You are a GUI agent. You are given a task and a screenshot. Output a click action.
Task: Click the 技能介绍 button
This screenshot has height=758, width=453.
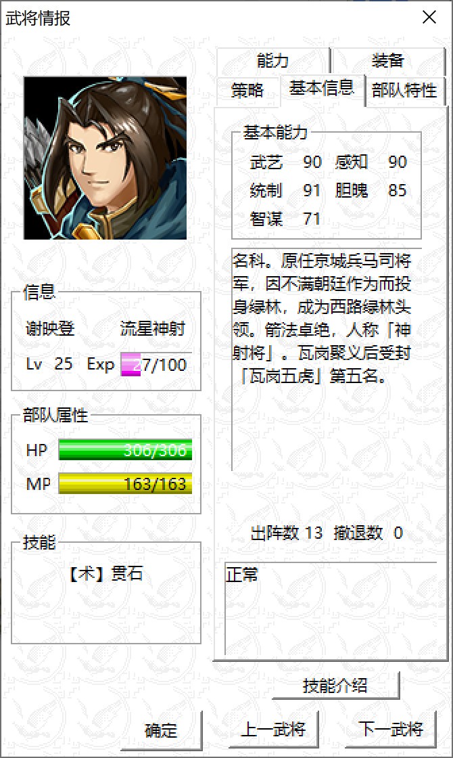(335, 686)
